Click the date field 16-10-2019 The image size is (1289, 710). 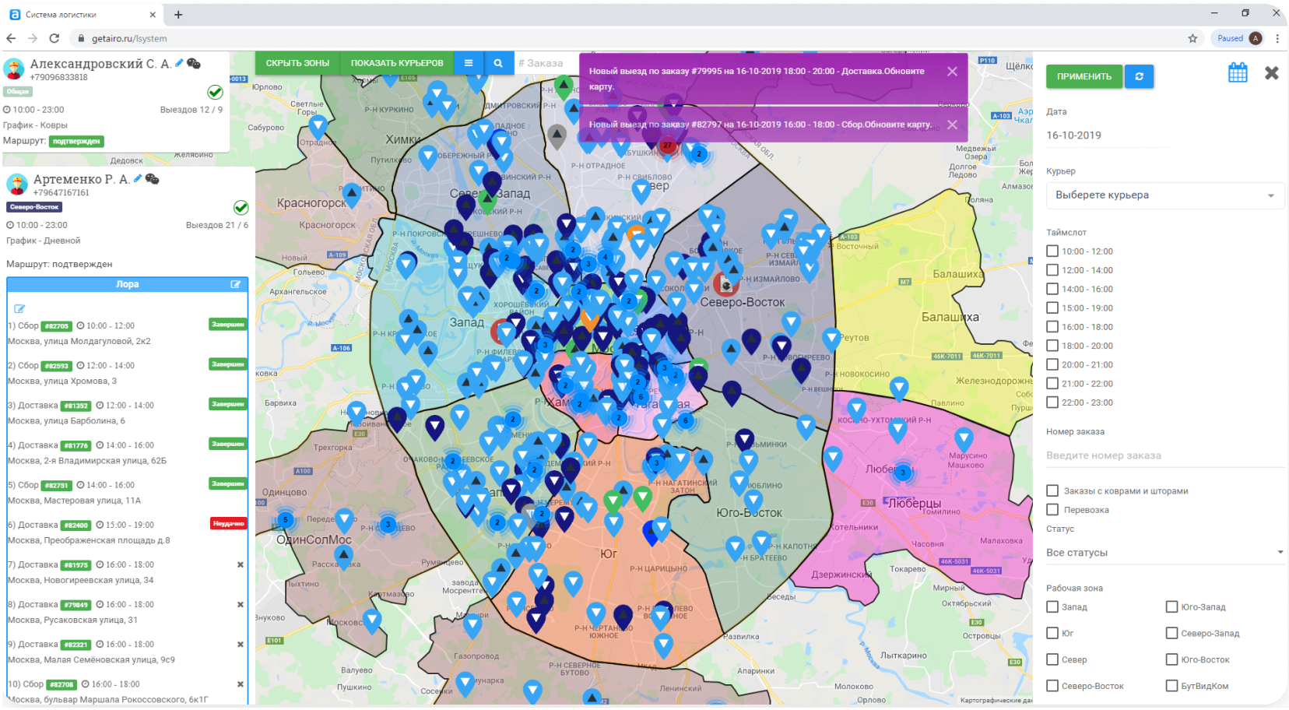click(1107, 135)
